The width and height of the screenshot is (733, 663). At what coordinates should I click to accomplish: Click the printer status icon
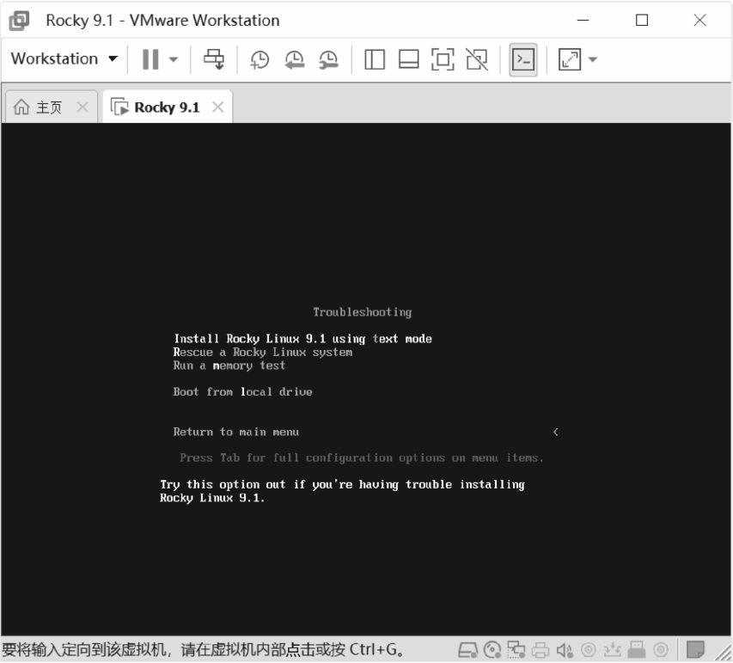(541, 650)
